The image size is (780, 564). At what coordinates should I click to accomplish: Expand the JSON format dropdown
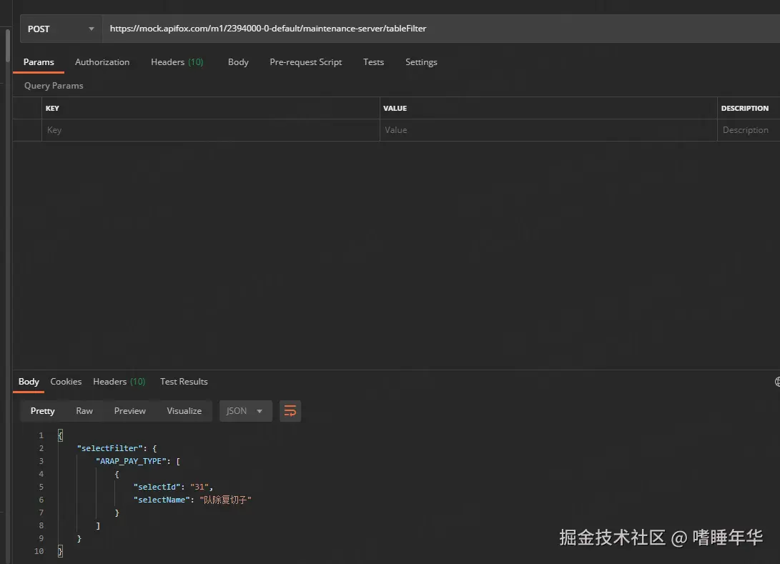tap(245, 411)
